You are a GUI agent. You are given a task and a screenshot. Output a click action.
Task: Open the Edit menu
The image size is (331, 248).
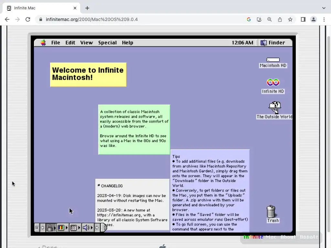tap(70, 43)
